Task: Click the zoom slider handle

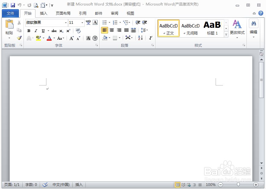Action: tap(238, 185)
